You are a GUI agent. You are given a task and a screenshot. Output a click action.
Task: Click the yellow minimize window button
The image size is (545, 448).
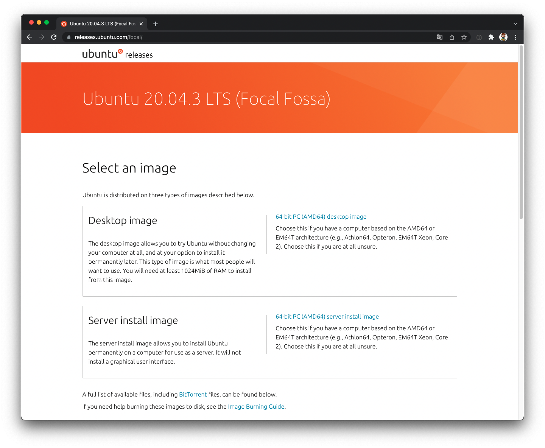[39, 23]
